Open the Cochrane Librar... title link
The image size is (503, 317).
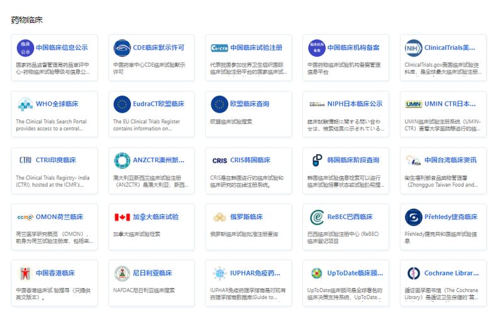451,273
